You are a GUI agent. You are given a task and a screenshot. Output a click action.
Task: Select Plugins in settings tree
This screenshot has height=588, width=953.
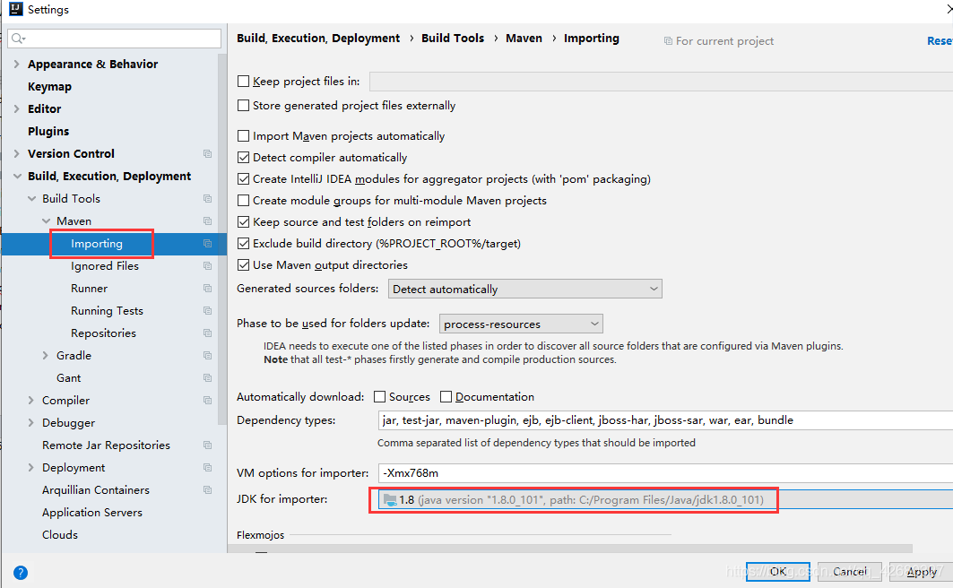click(48, 131)
